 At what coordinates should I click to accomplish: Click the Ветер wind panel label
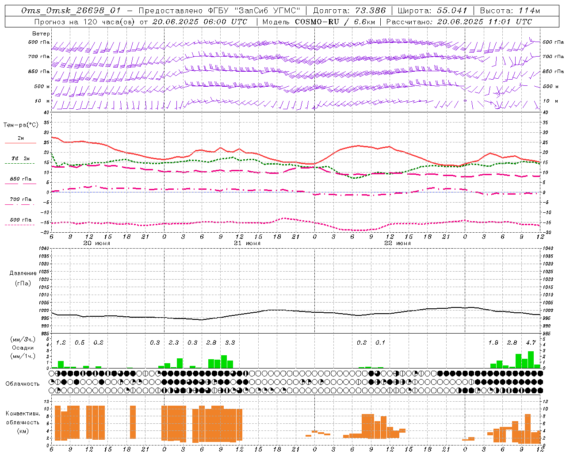click(x=41, y=34)
